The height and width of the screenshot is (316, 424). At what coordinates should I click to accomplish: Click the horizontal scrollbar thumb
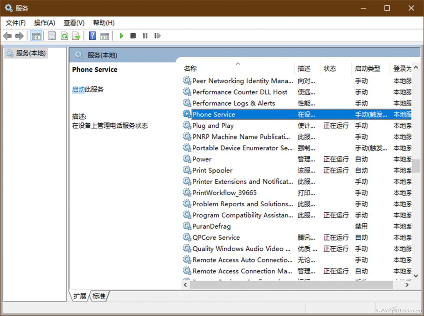292,284
